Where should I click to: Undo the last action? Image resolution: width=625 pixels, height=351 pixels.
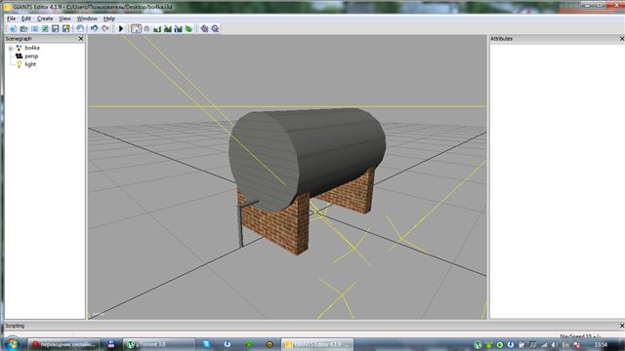[x=94, y=28]
